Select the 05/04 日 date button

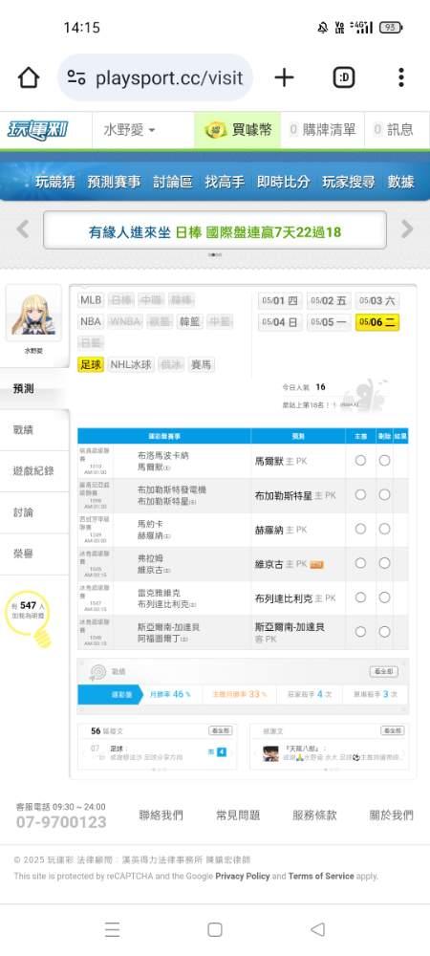[x=280, y=322]
